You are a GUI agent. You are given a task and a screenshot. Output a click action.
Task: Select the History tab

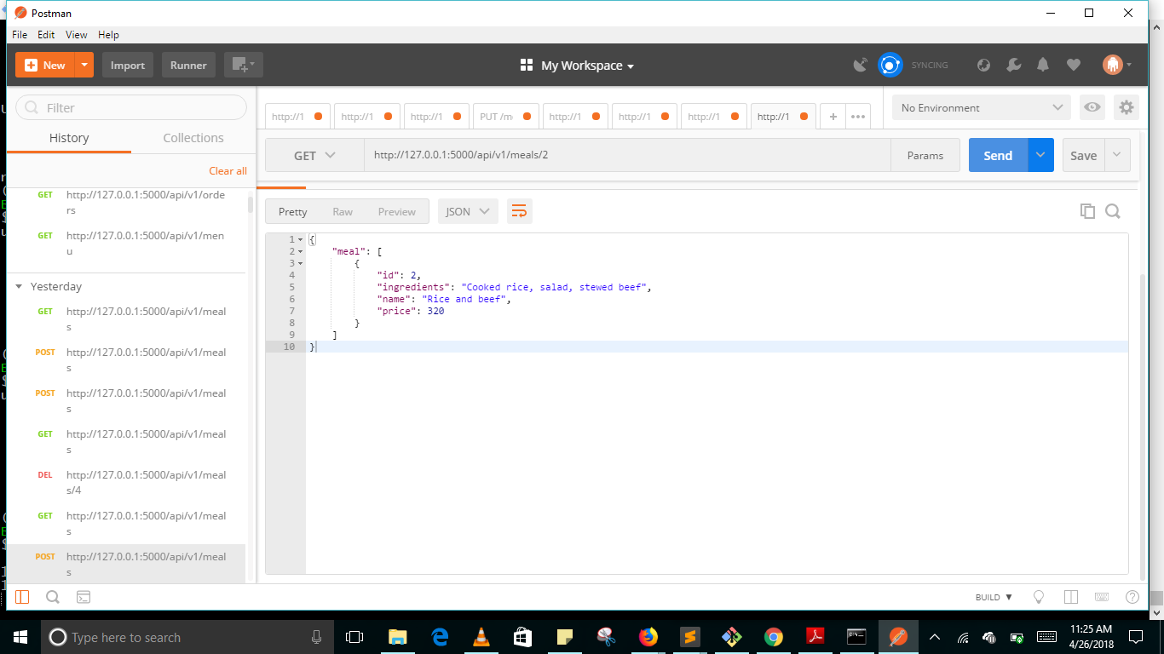pyautogui.click(x=69, y=138)
